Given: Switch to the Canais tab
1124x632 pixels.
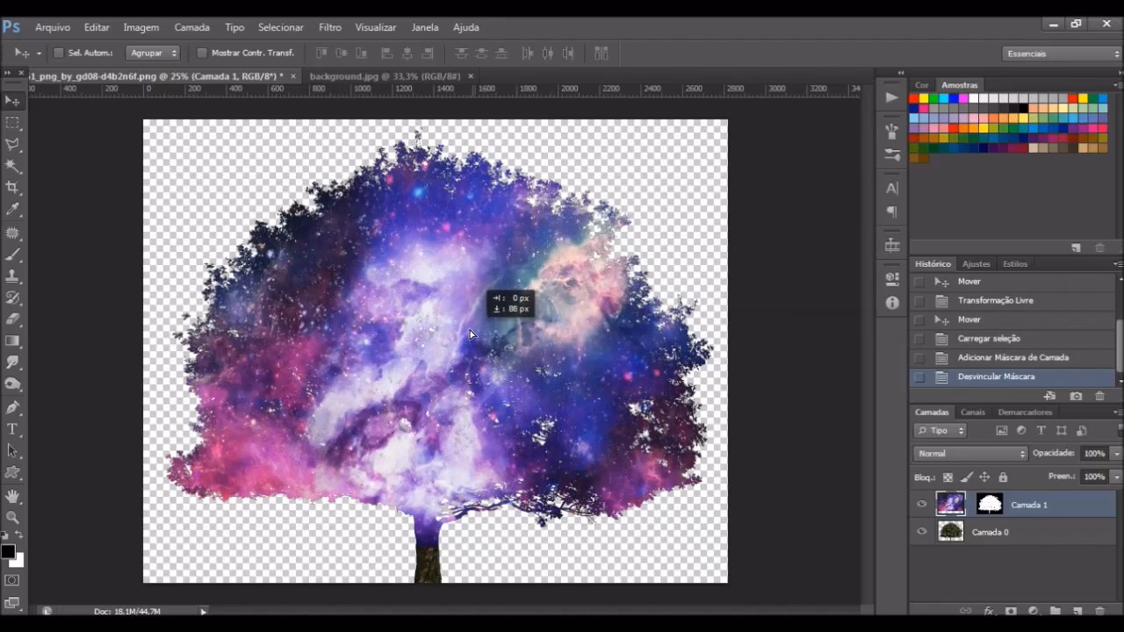Looking at the screenshot, I should (973, 413).
